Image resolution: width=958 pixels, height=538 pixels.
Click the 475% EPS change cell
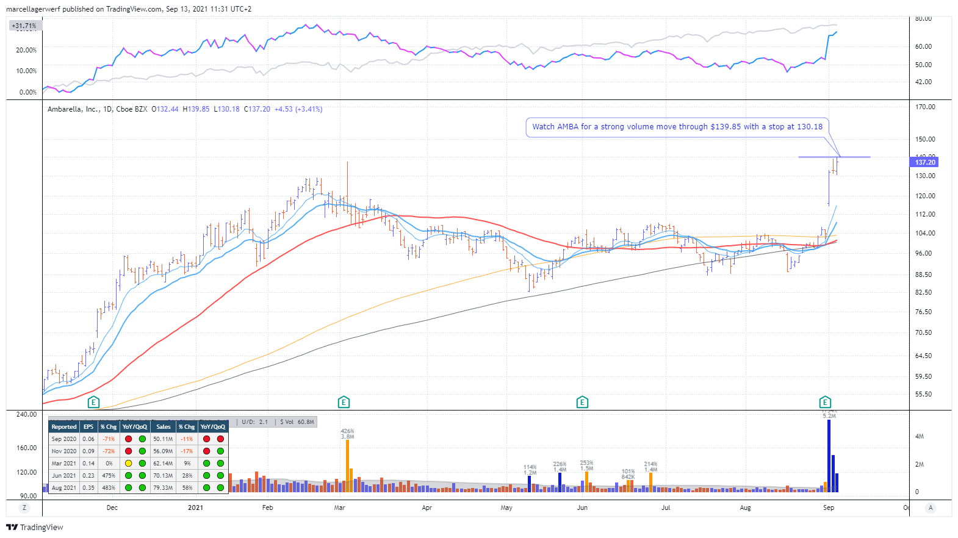tap(109, 476)
